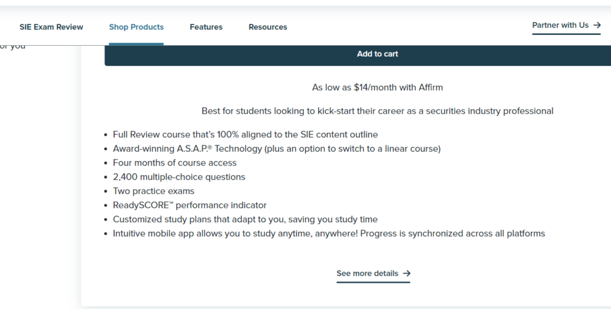Click the arrow icon beside Partner with Us

tap(596, 25)
